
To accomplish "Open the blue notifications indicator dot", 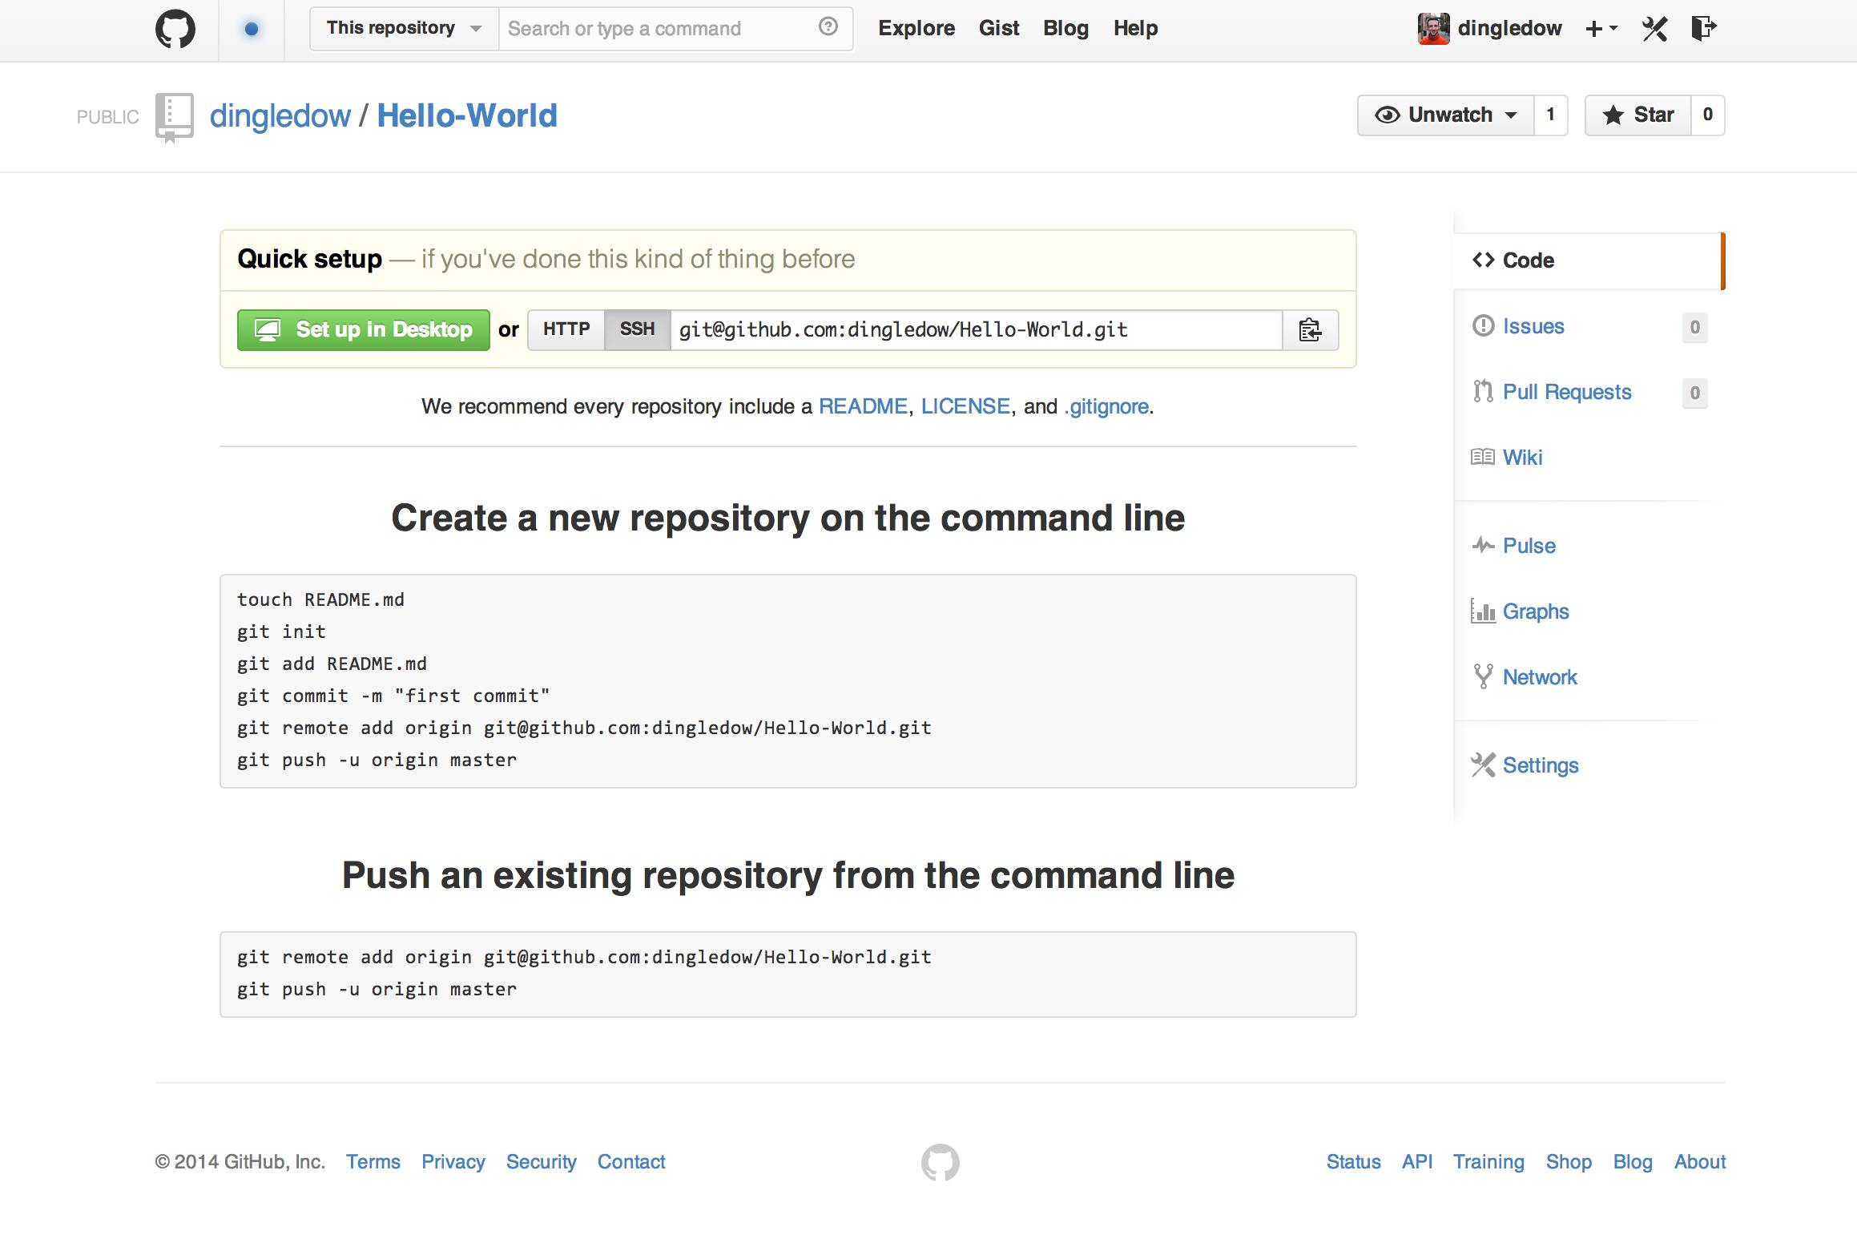I will click(252, 30).
